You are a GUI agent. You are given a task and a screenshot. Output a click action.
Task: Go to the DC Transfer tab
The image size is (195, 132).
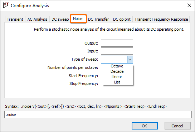(98, 19)
